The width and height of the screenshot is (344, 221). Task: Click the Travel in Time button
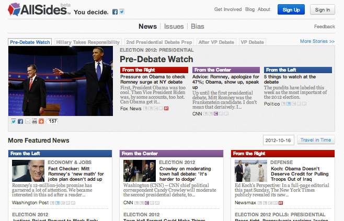coord(316,140)
